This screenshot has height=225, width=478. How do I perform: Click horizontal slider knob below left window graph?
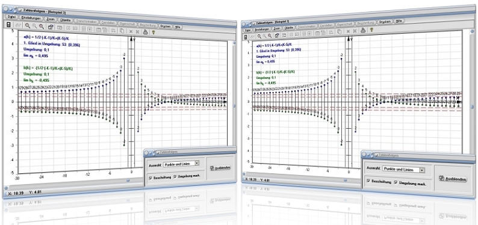point(128,180)
